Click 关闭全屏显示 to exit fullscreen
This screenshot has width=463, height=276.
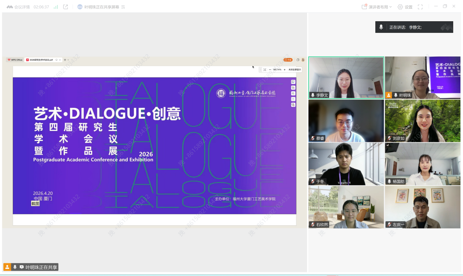tap(295, 69)
